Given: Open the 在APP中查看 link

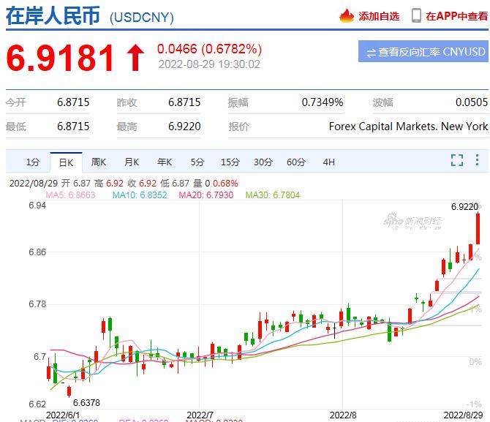Looking at the screenshot, I should click(x=457, y=15).
